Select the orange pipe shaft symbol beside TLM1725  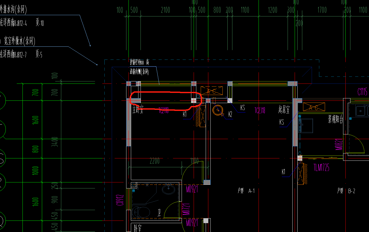click(x=303, y=174)
